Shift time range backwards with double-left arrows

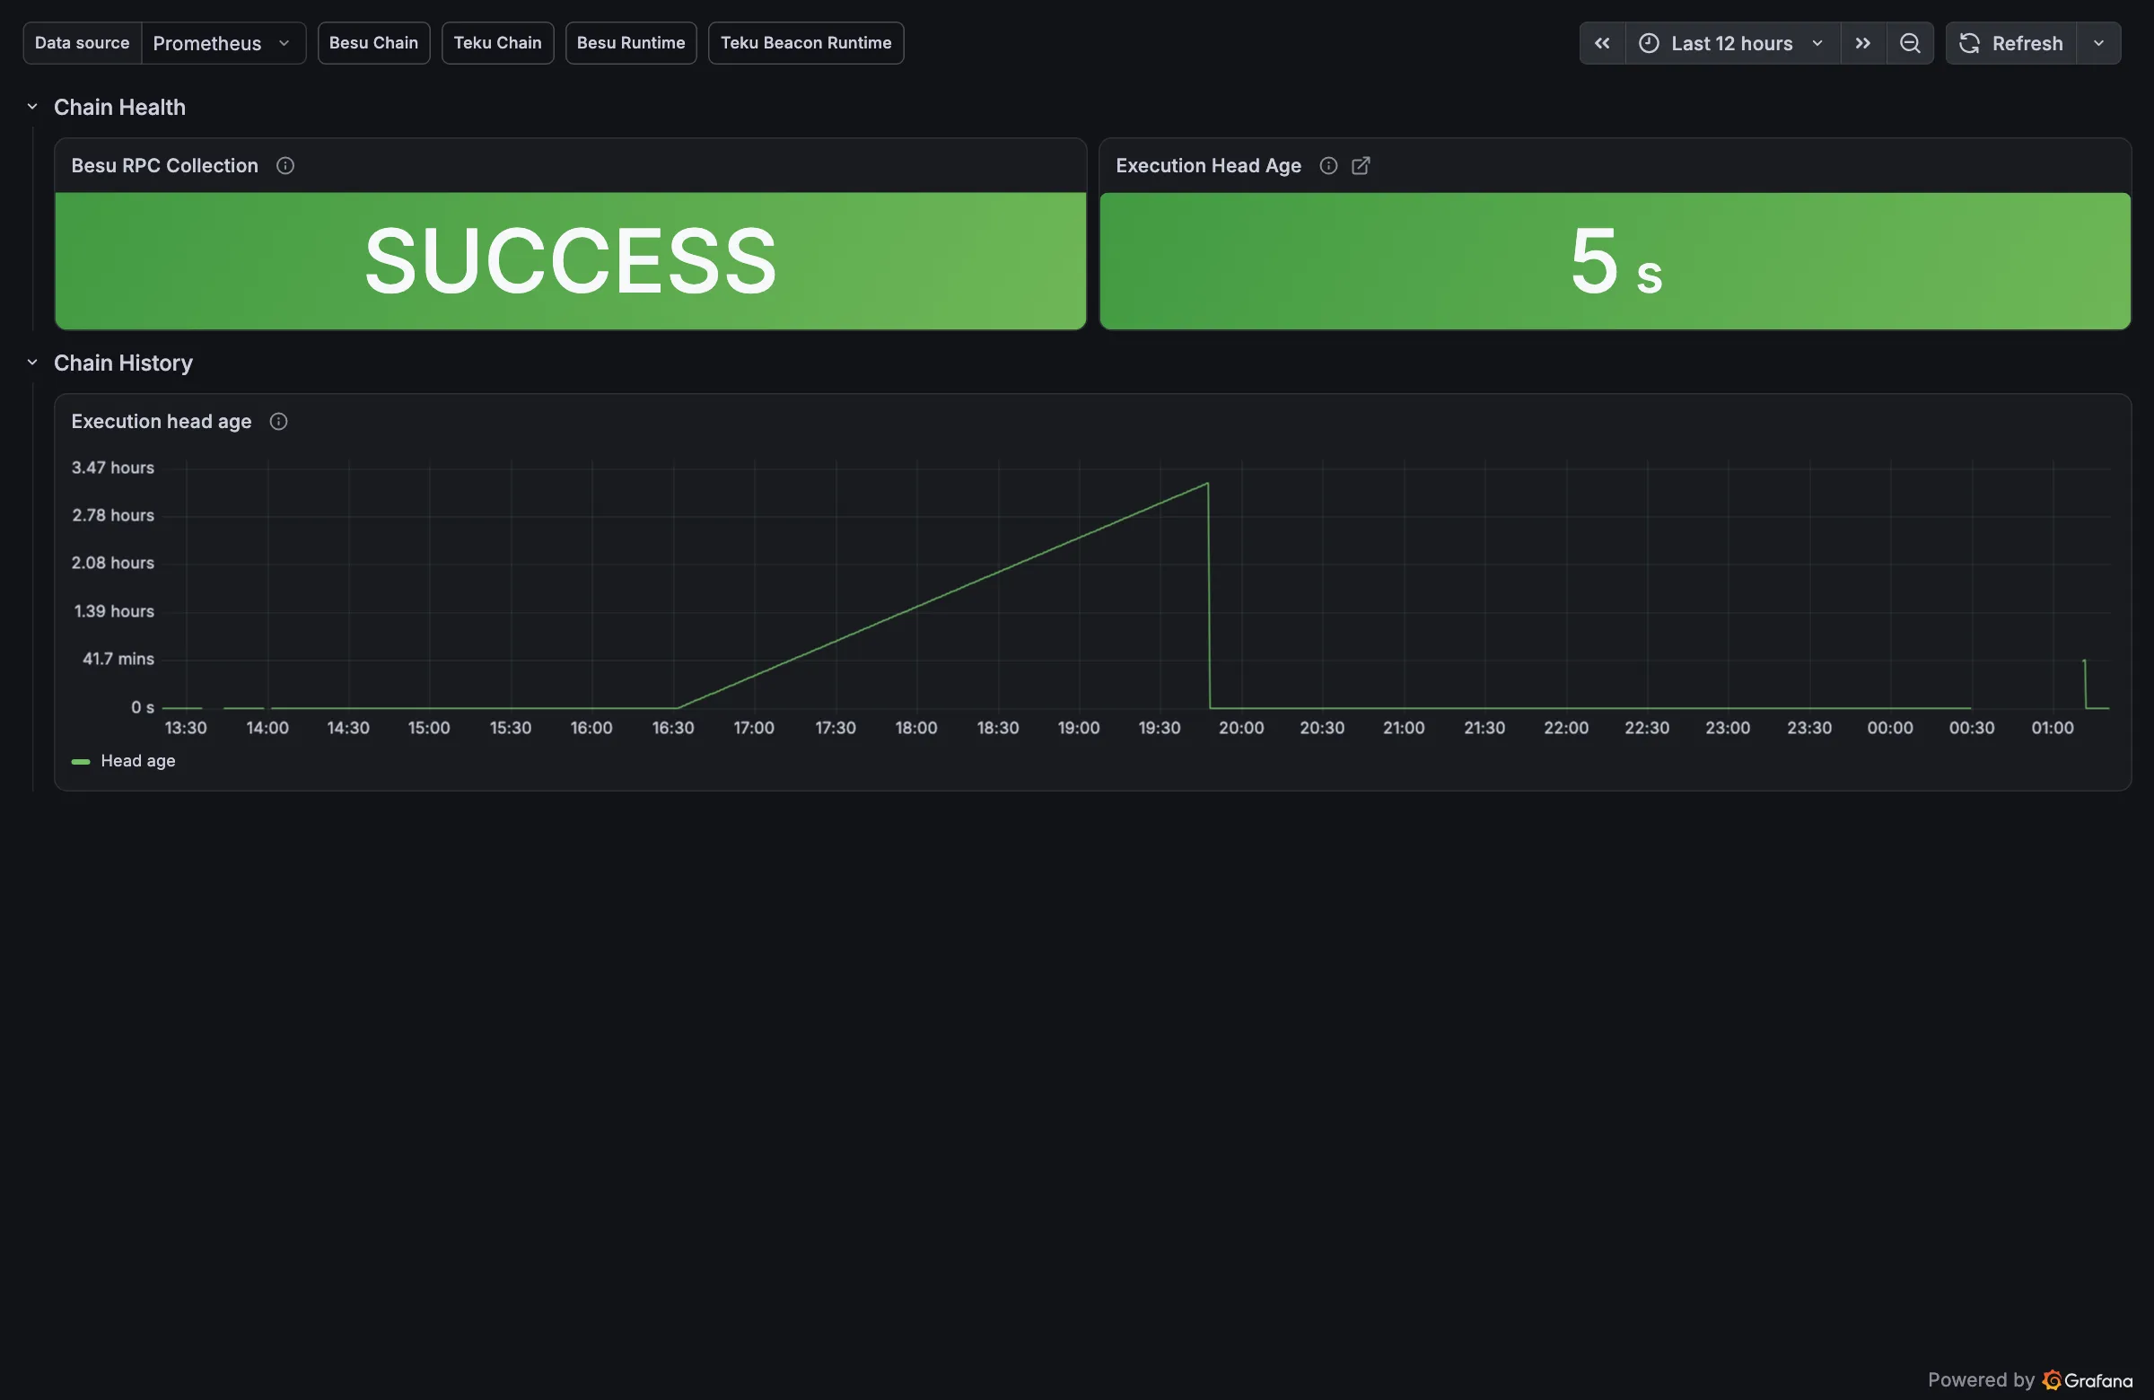(x=1602, y=43)
